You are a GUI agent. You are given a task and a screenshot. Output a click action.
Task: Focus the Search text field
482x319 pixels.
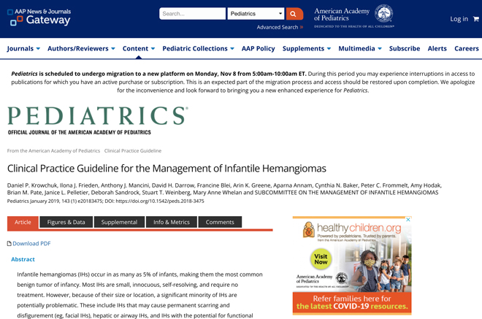(192, 14)
